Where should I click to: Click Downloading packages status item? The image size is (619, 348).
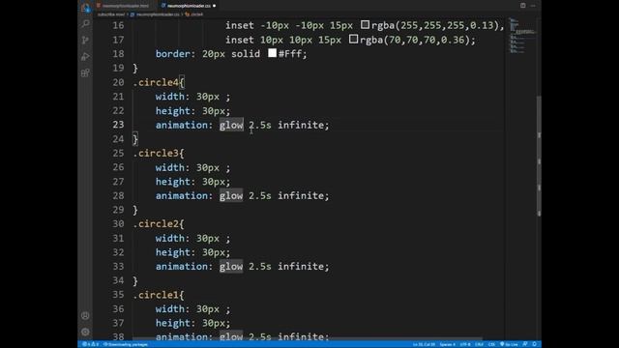126,344
